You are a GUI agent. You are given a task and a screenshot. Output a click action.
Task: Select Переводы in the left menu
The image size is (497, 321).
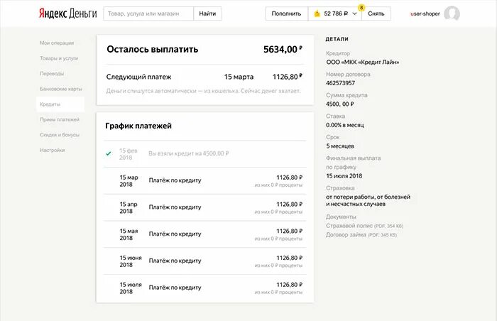point(52,73)
